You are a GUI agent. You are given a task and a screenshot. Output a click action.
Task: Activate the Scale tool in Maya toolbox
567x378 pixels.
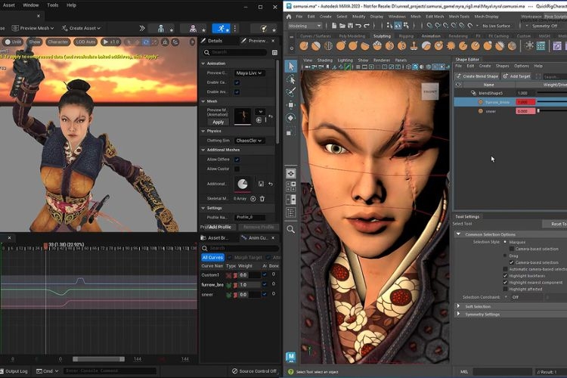(x=290, y=132)
